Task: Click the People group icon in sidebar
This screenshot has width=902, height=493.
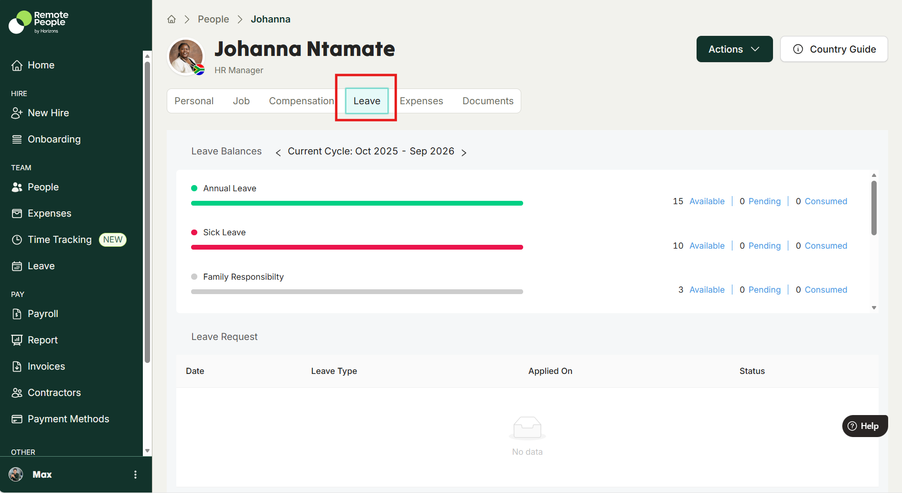Action: click(17, 187)
